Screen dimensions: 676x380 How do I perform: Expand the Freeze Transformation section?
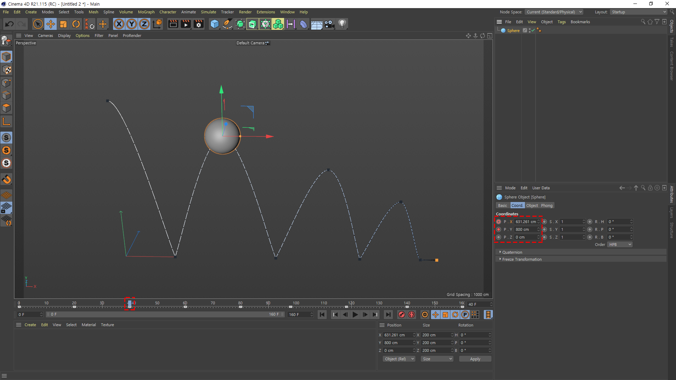pos(521,259)
